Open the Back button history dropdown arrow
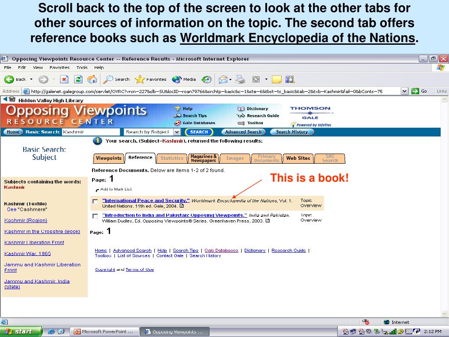Image resolution: width=449 pixels, height=337 pixels. (31, 79)
